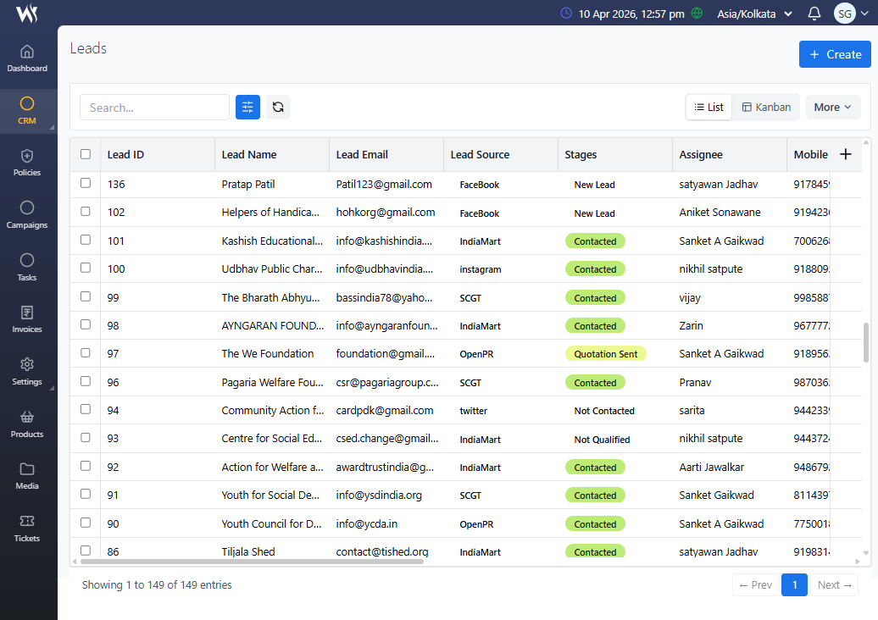Open the Products basket icon
The height and width of the screenshot is (620, 878).
pos(27,423)
